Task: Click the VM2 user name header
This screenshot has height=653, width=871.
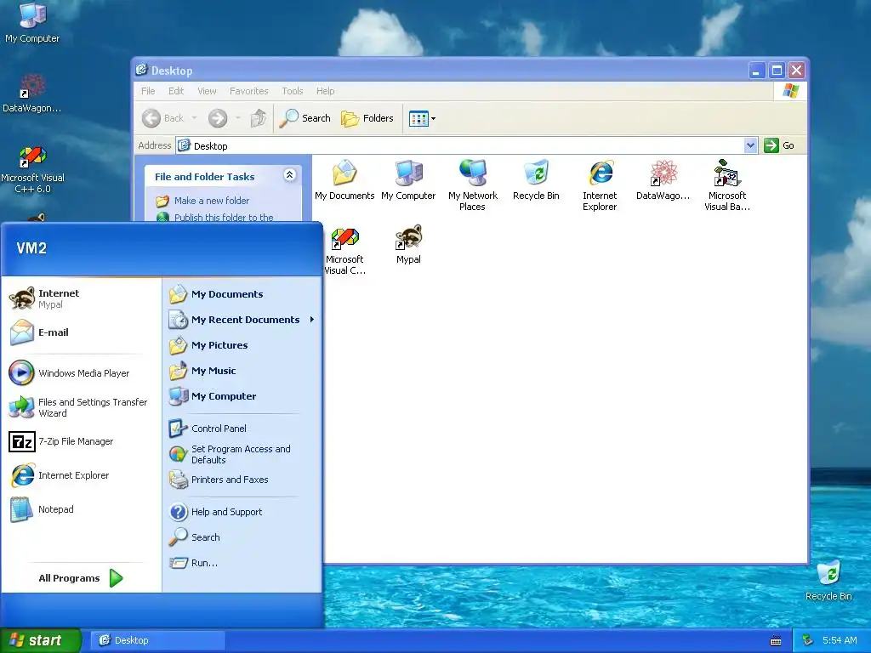Action: click(x=31, y=247)
